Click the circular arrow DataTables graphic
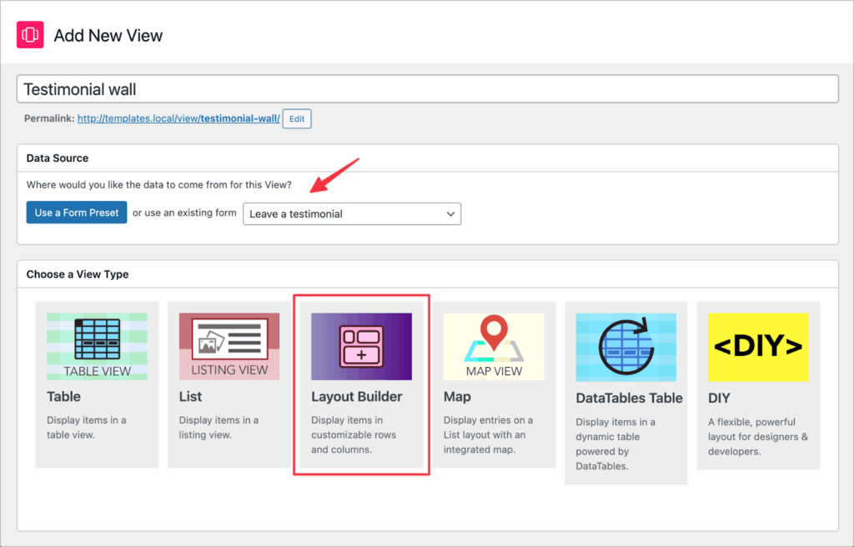The width and height of the screenshot is (854, 547). (x=625, y=345)
